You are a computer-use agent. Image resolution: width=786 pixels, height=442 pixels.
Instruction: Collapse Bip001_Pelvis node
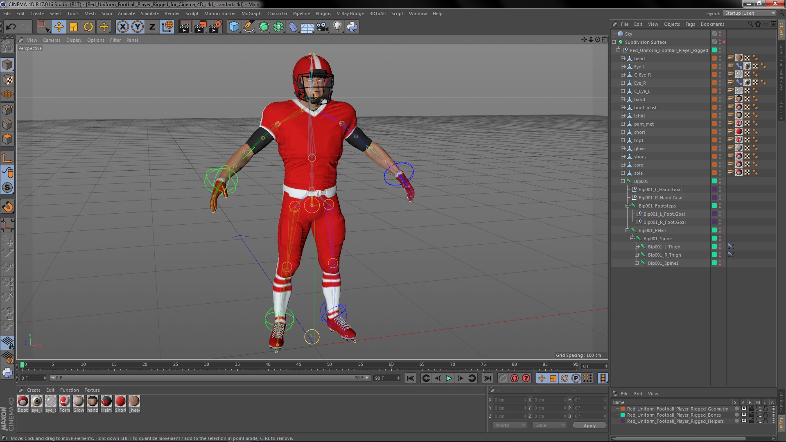[x=628, y=230]
